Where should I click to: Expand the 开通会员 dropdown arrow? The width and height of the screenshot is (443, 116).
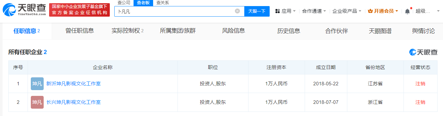pyautogui.click(x=397, y=11)
